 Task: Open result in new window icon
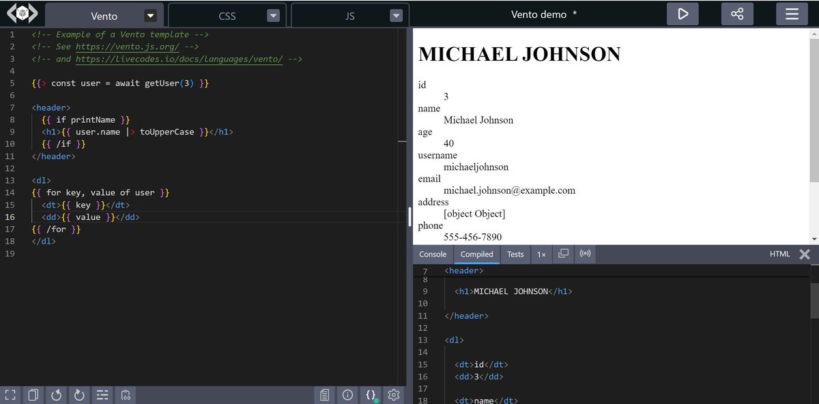(x=563, y=254)
